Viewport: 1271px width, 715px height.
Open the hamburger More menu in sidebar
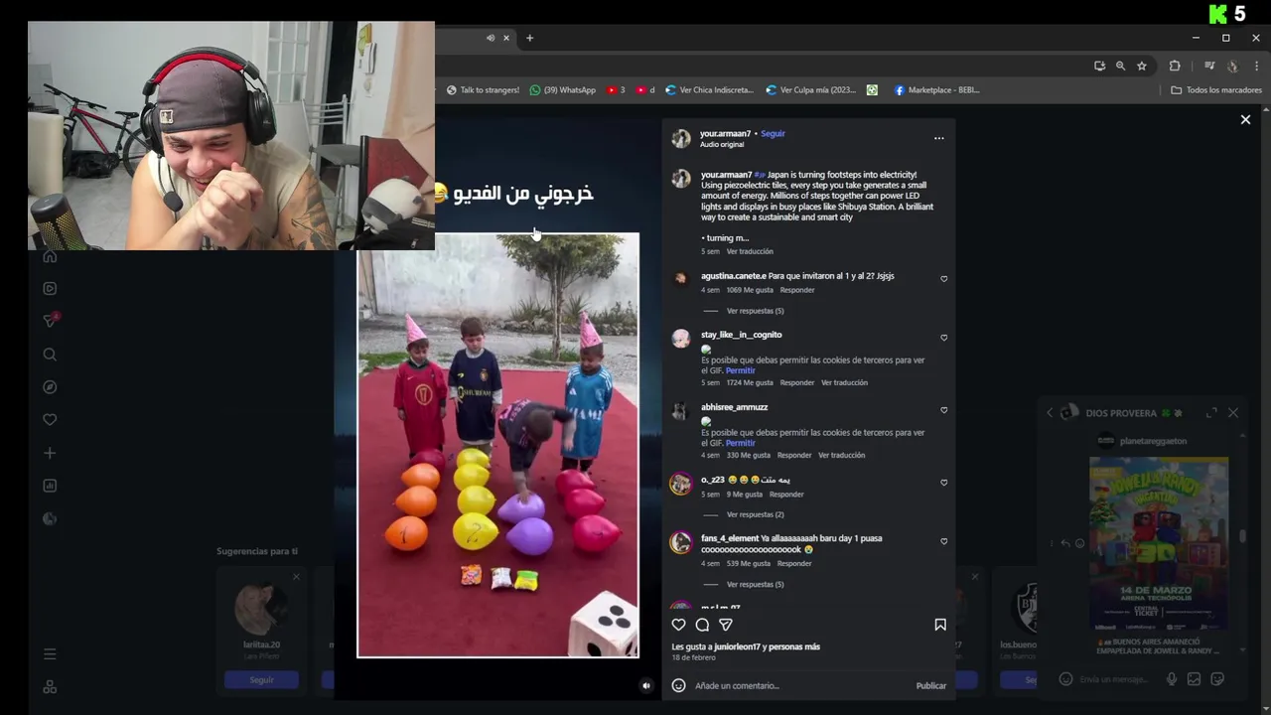[x=50, y=653]
